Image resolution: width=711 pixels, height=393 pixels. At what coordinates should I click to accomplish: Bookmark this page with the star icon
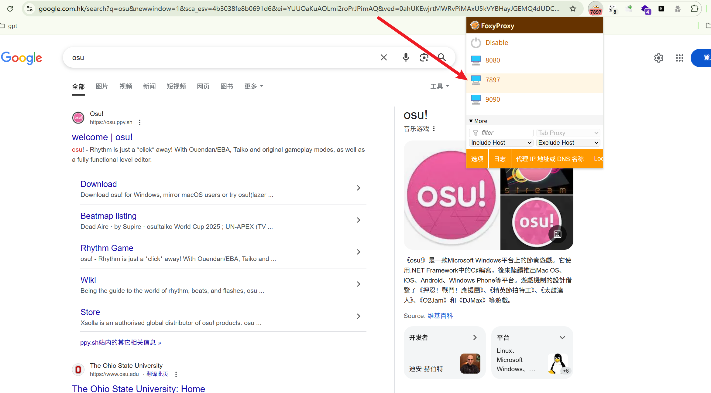[573, 8]
